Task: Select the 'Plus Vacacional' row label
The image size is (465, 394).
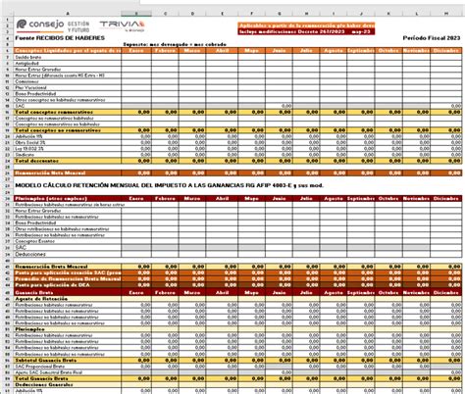Action: click(x=68, y=87)
